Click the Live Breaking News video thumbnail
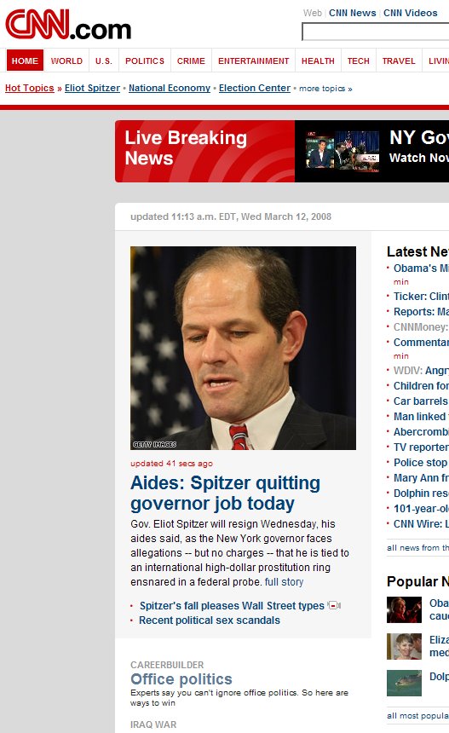The image size is (449, 733). (343, 151)
